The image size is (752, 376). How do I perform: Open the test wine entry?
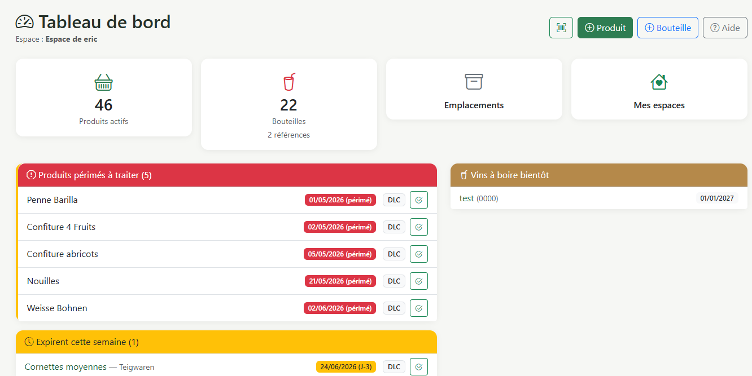pos(466,198)
